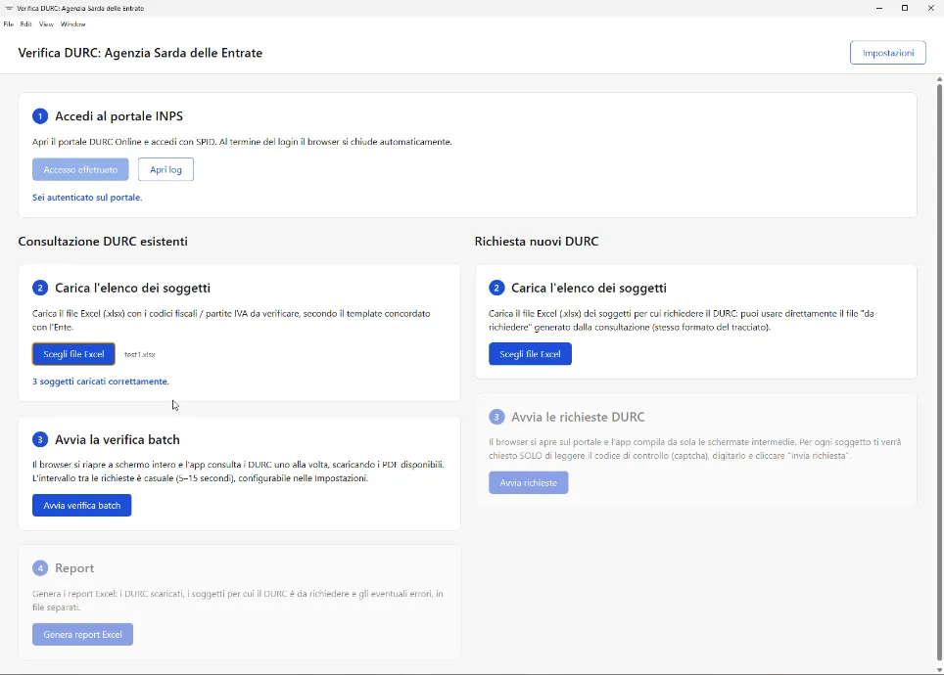Click the 'Accedi al portale INPS' heading
The height and width of the screenshot is (675, 944).
(118, 116)
